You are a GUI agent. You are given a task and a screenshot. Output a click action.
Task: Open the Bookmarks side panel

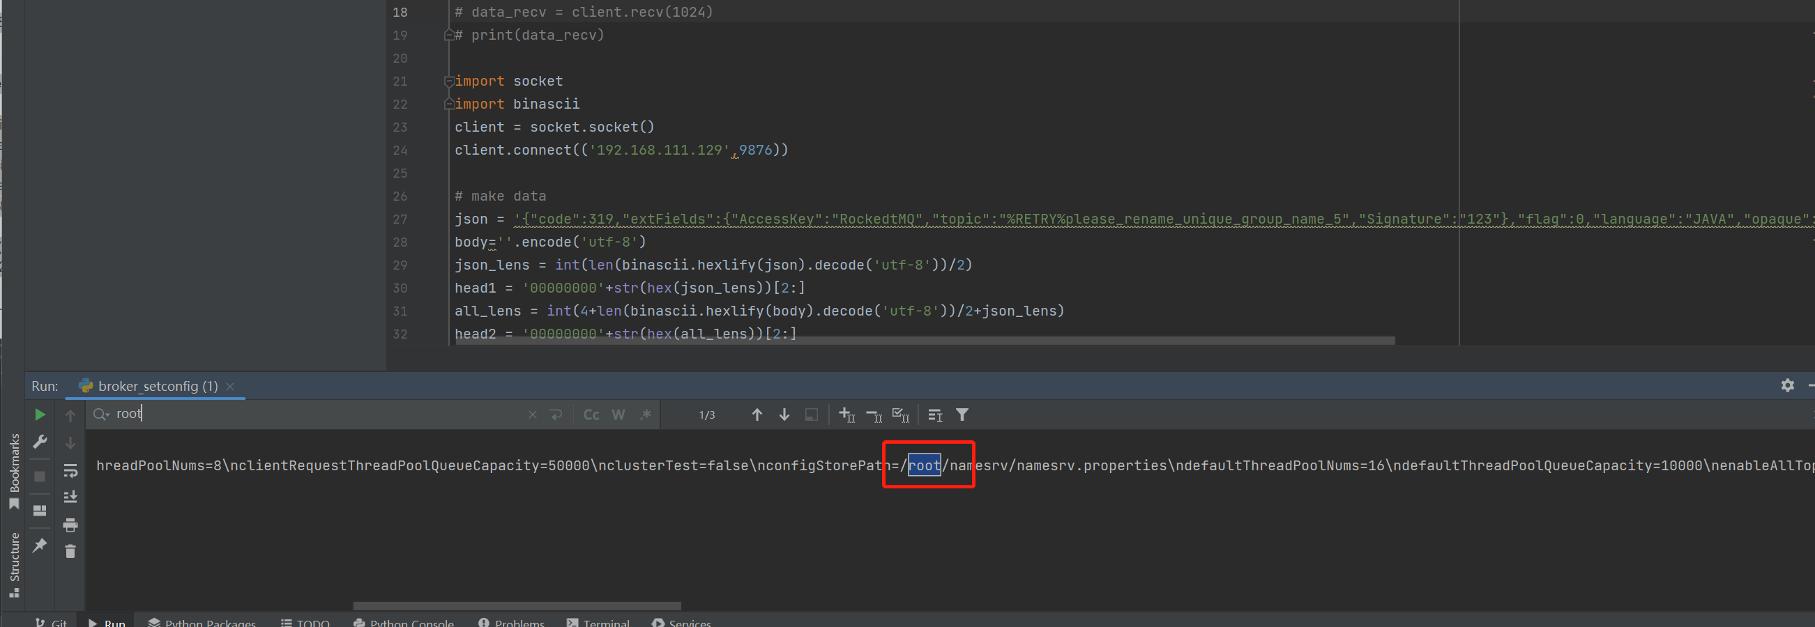(14, 470)
